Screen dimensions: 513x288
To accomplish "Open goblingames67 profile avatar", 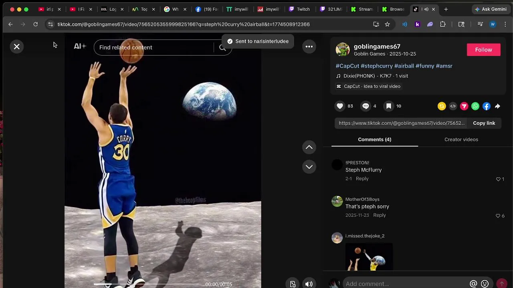I will tap(343, 50).
